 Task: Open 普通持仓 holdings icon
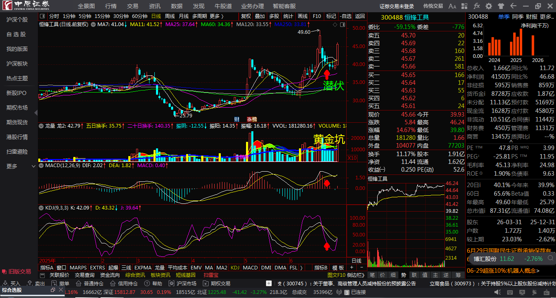point(79,283)
